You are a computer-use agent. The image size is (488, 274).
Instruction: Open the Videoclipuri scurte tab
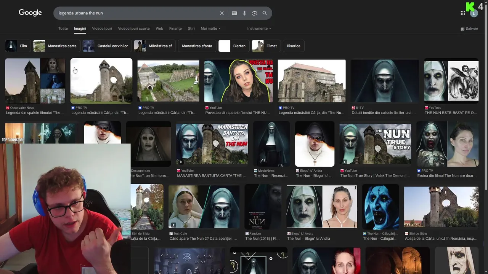134,29
